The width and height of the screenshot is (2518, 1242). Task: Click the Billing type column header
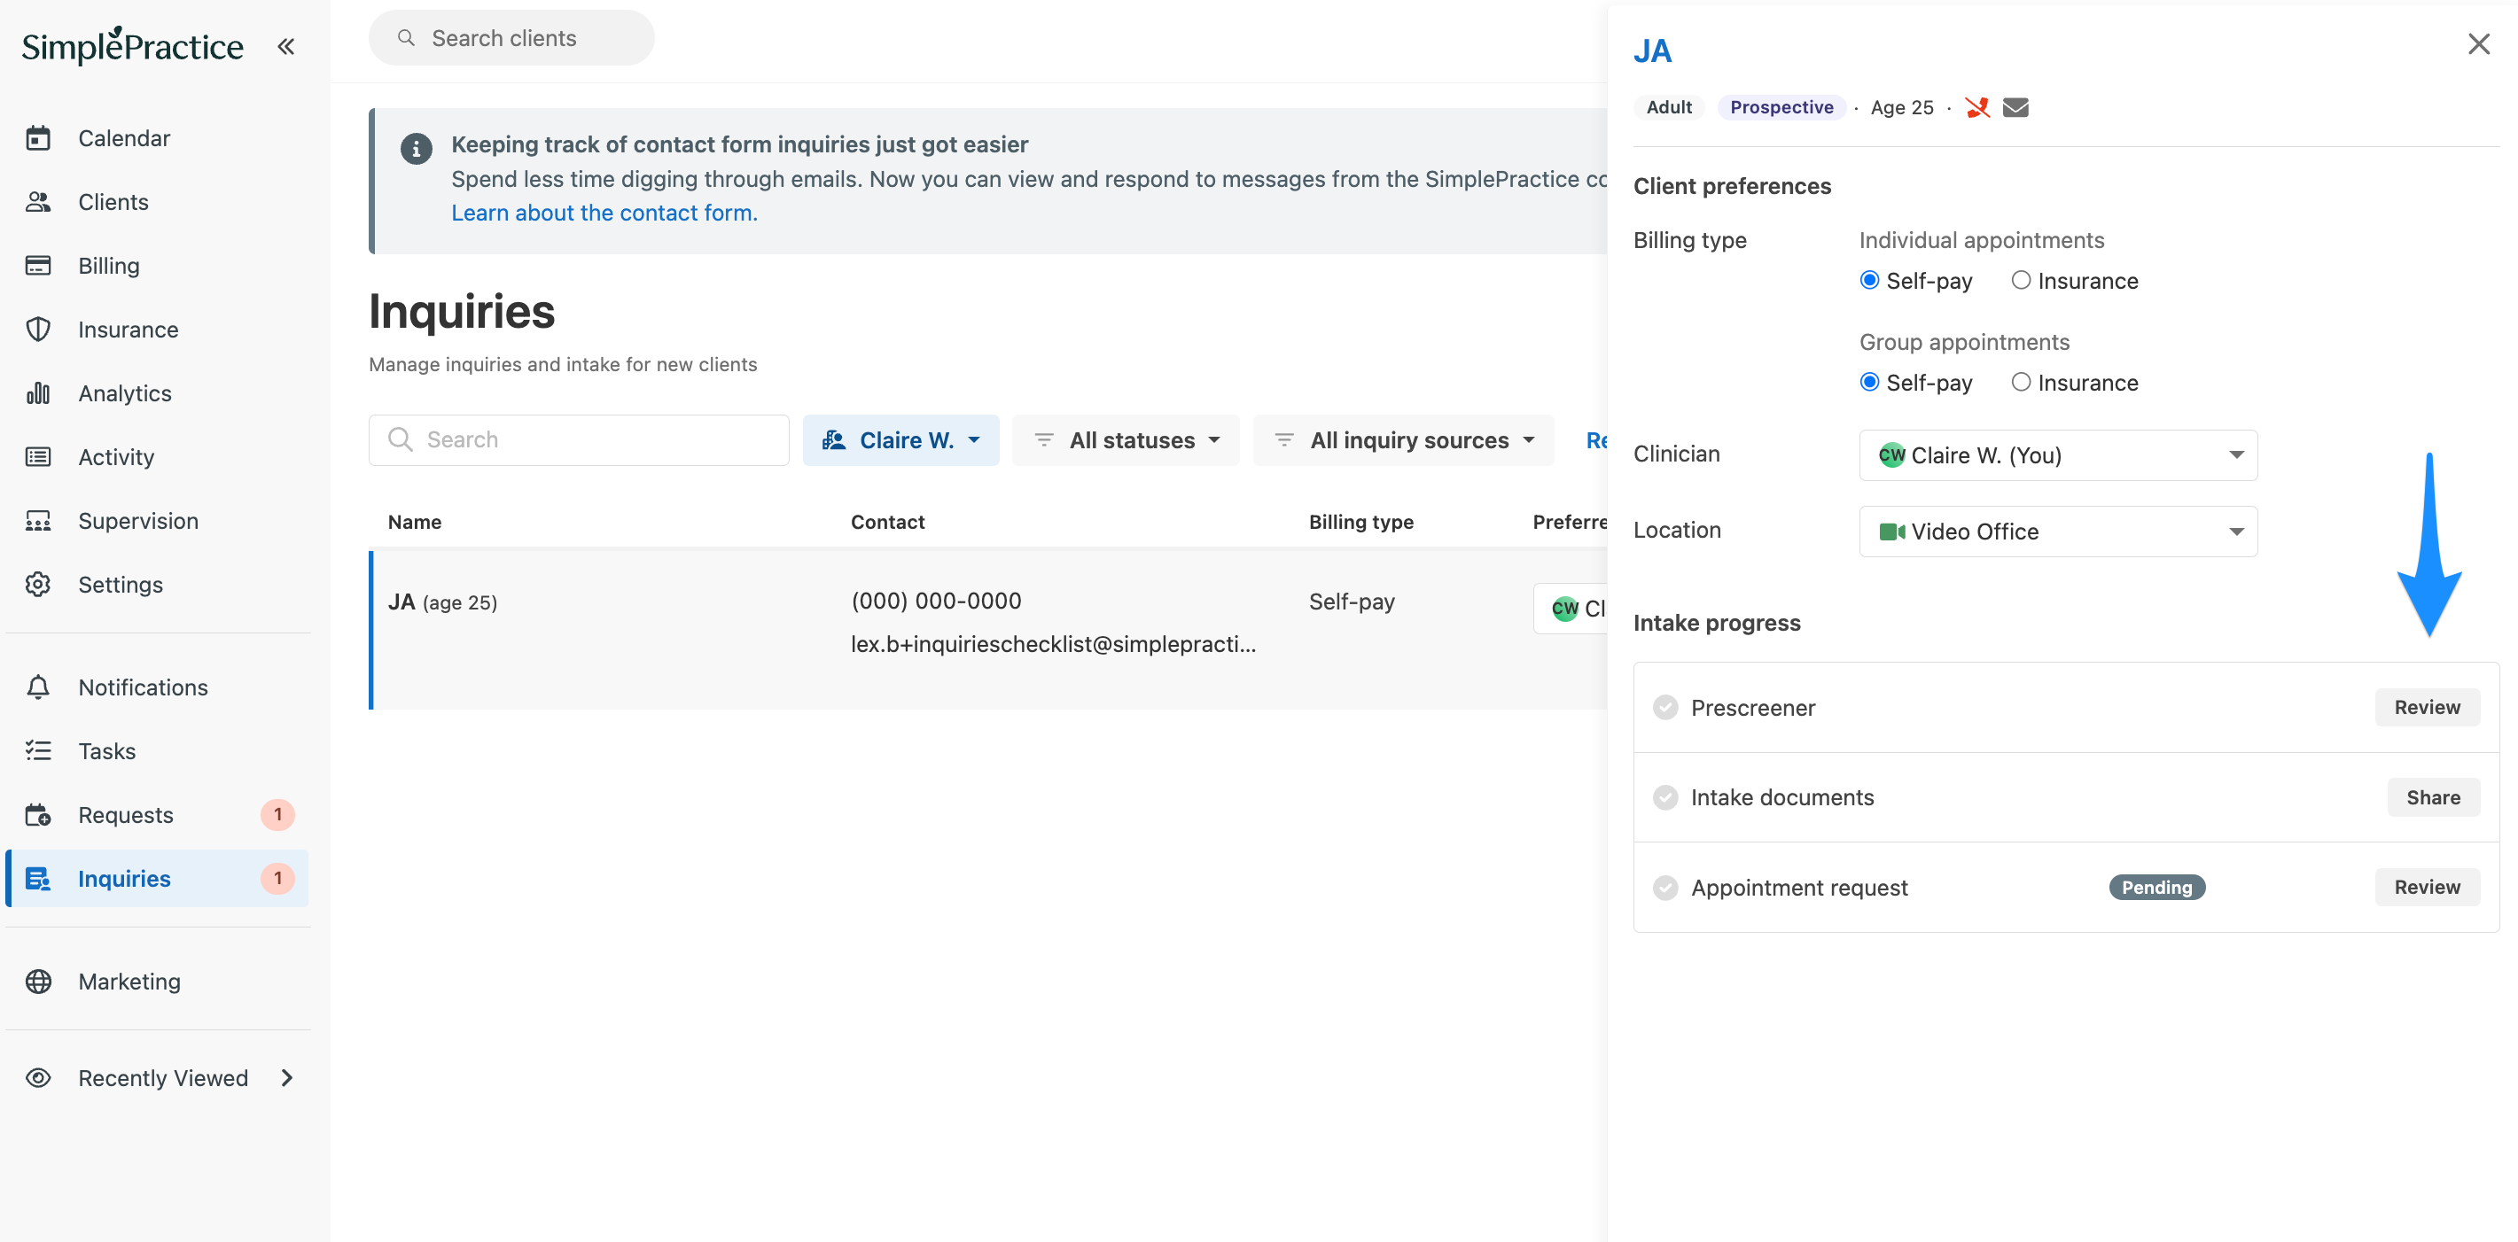[1360, 521]
